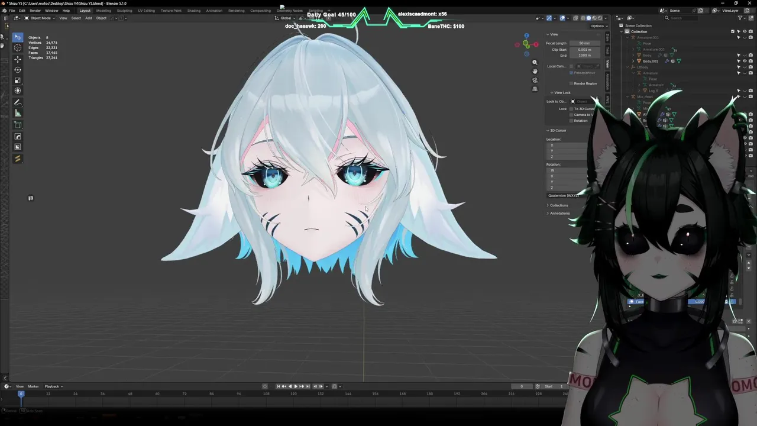
Task: Expand the Collections panel
Action: point(558,205)
